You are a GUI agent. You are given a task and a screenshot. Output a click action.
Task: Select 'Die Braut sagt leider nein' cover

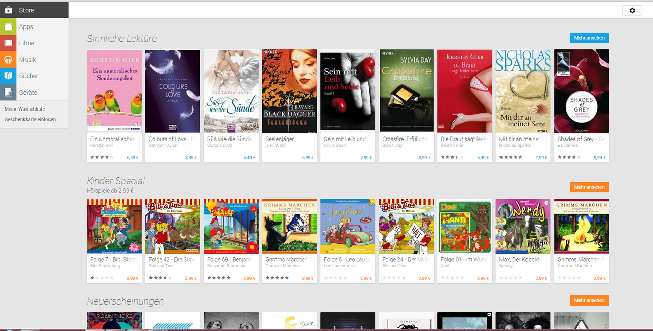point(465,92)
